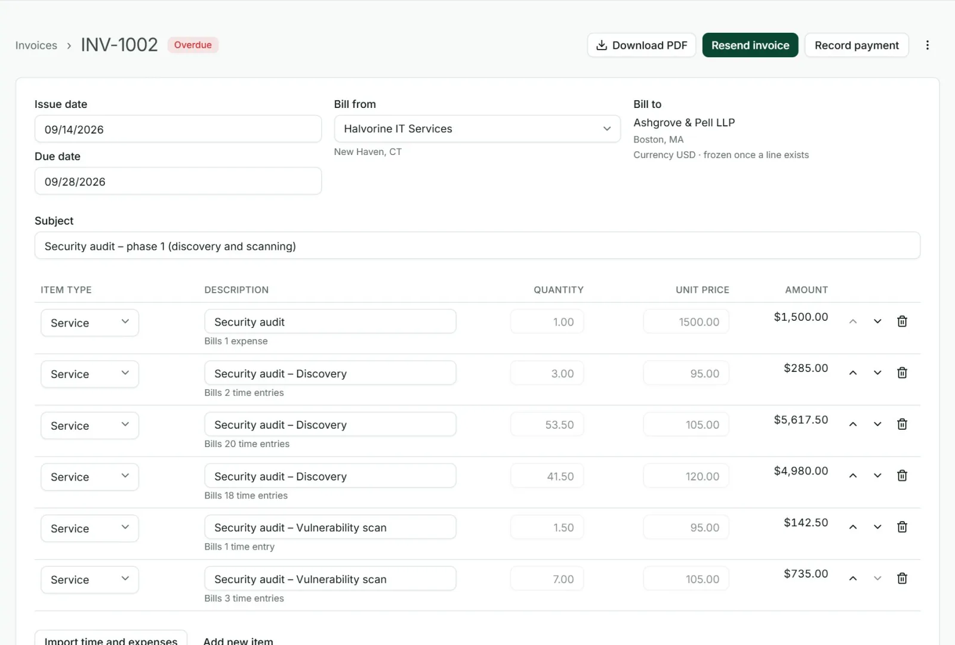Click the 53.50 quantity field
Screen dimensions: 955x645
click(x=547, y=424)
